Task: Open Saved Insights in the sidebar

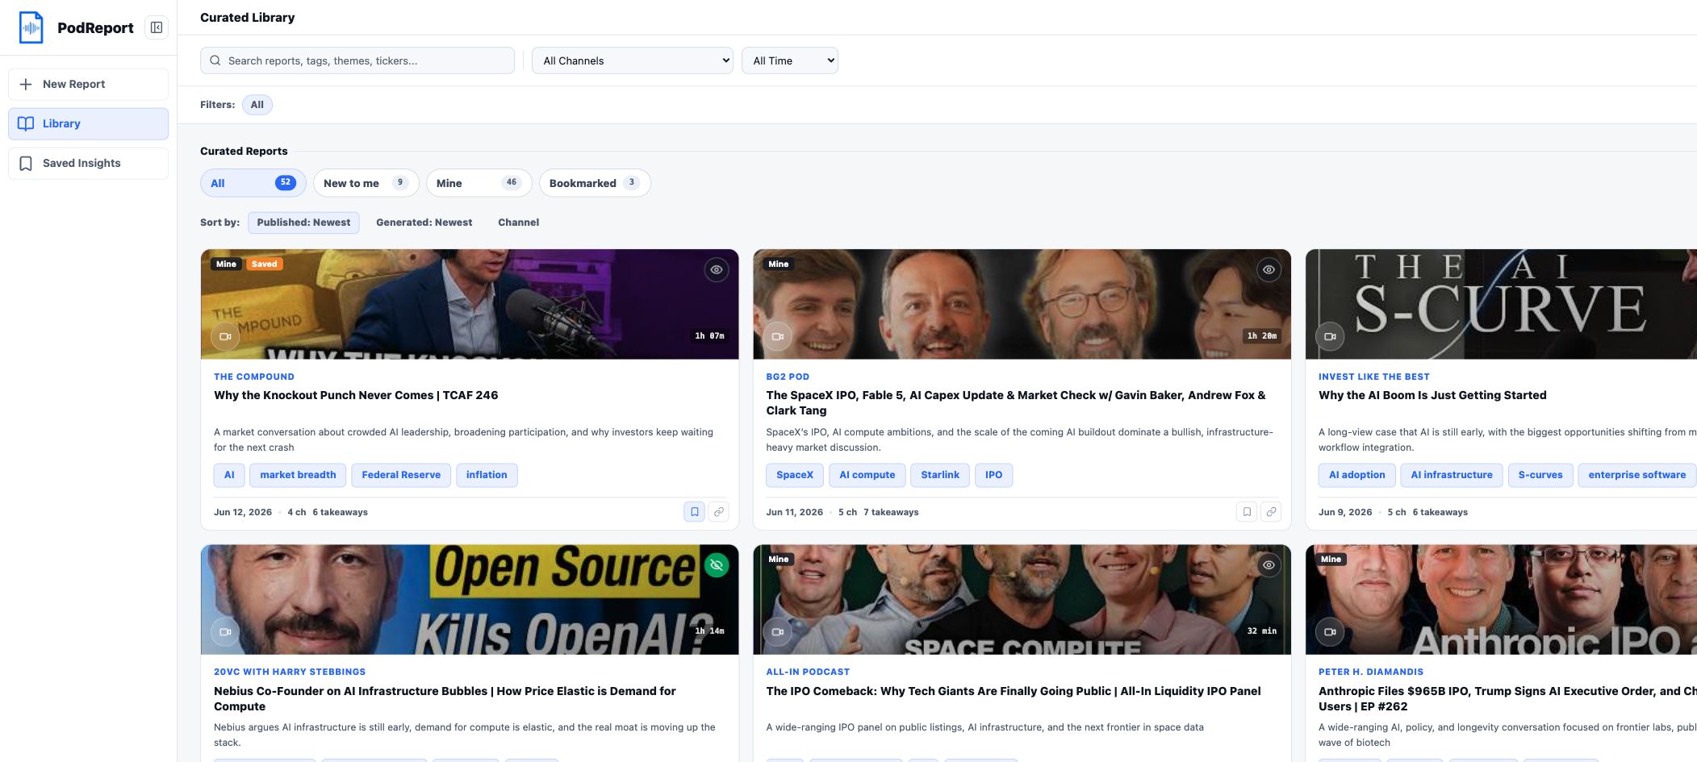Action: point(89,163)
